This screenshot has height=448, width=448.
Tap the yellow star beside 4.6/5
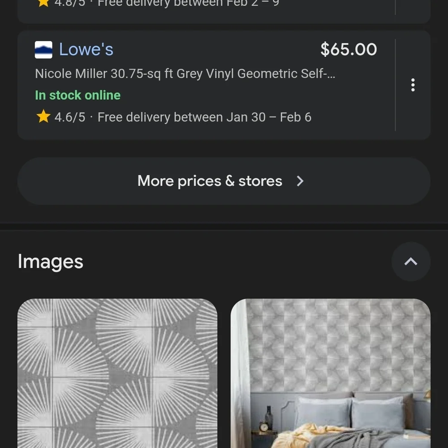point(43,116)
